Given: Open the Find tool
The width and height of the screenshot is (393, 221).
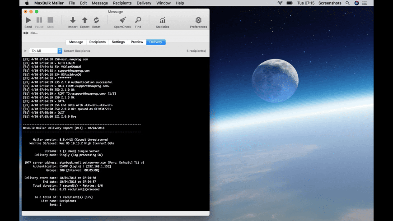Looking at the screenshot, I should point(138,20).
